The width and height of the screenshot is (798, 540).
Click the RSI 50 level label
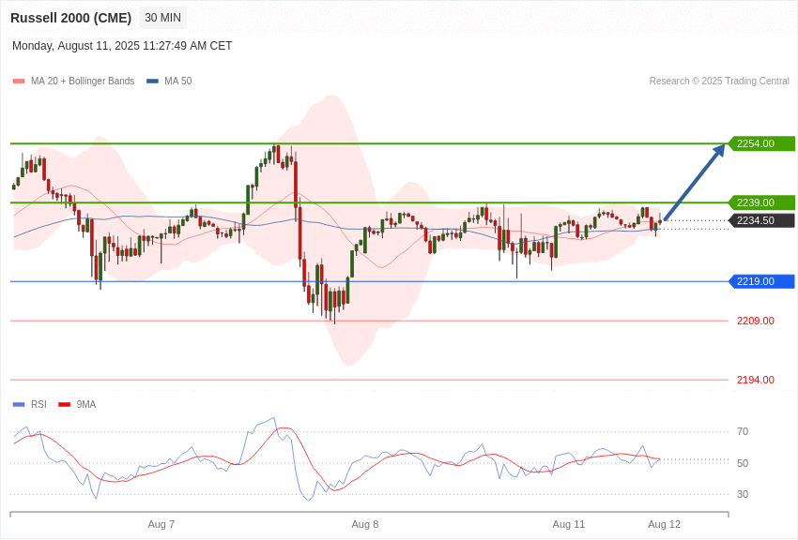743,463
